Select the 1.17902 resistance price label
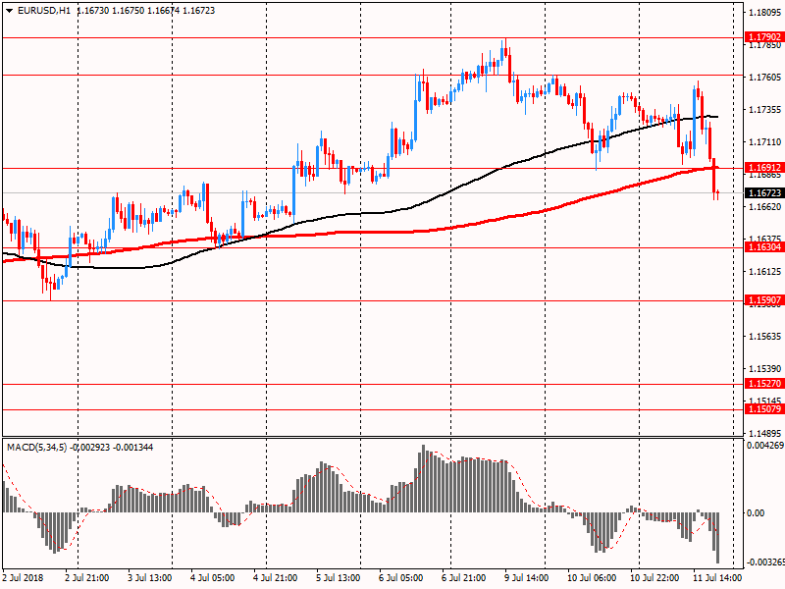 pos(763,36)
